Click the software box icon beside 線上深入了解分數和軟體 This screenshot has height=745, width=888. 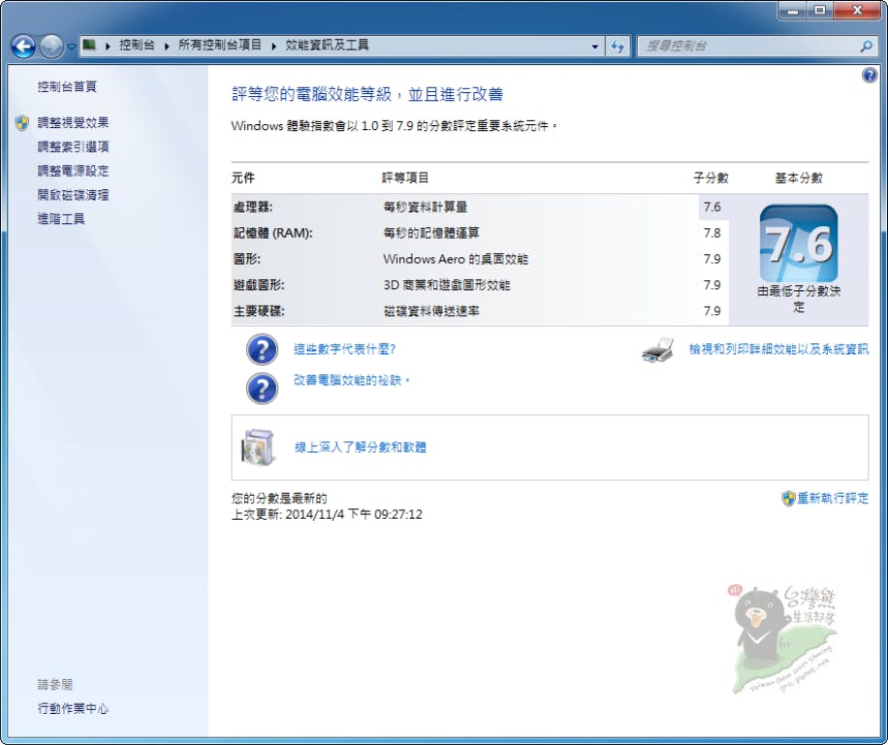tap(258, 447)
